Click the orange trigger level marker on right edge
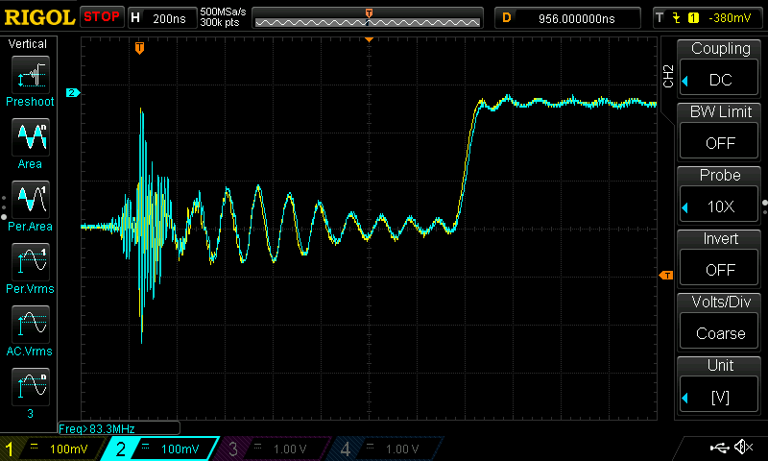 click(x=665, y=276)
